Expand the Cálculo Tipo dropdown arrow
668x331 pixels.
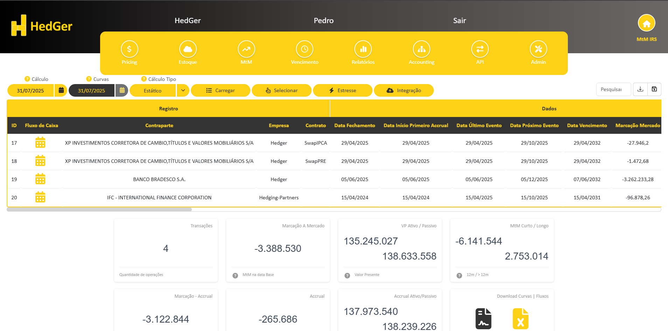coord(183,90)
